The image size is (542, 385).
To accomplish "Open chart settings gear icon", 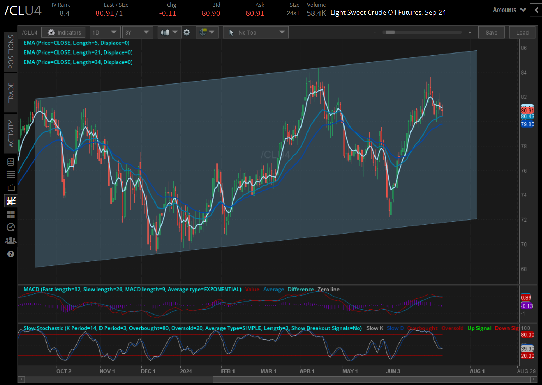I will pyautogui.click(x=187, y=32).
